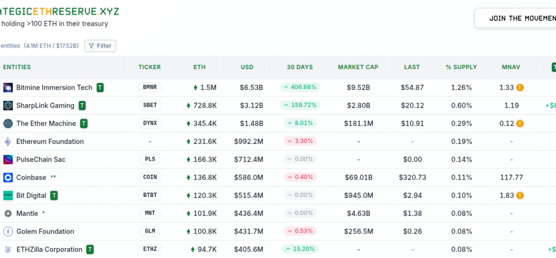This screenshot has height=258, width=556.
Task: Click the $992.2M USD value
Action: tap(249, 141)
